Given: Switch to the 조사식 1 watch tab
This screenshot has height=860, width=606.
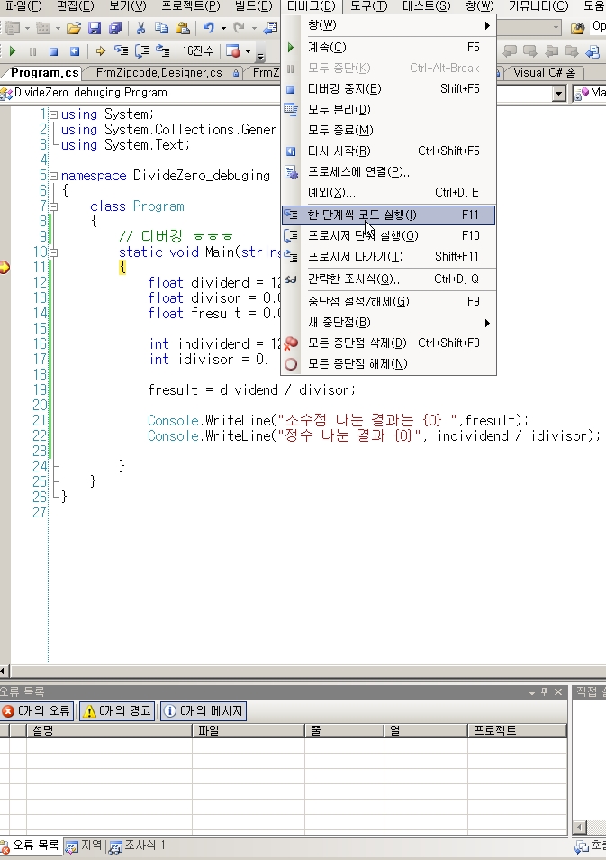Looking at the screenshot, I should 138,846.
